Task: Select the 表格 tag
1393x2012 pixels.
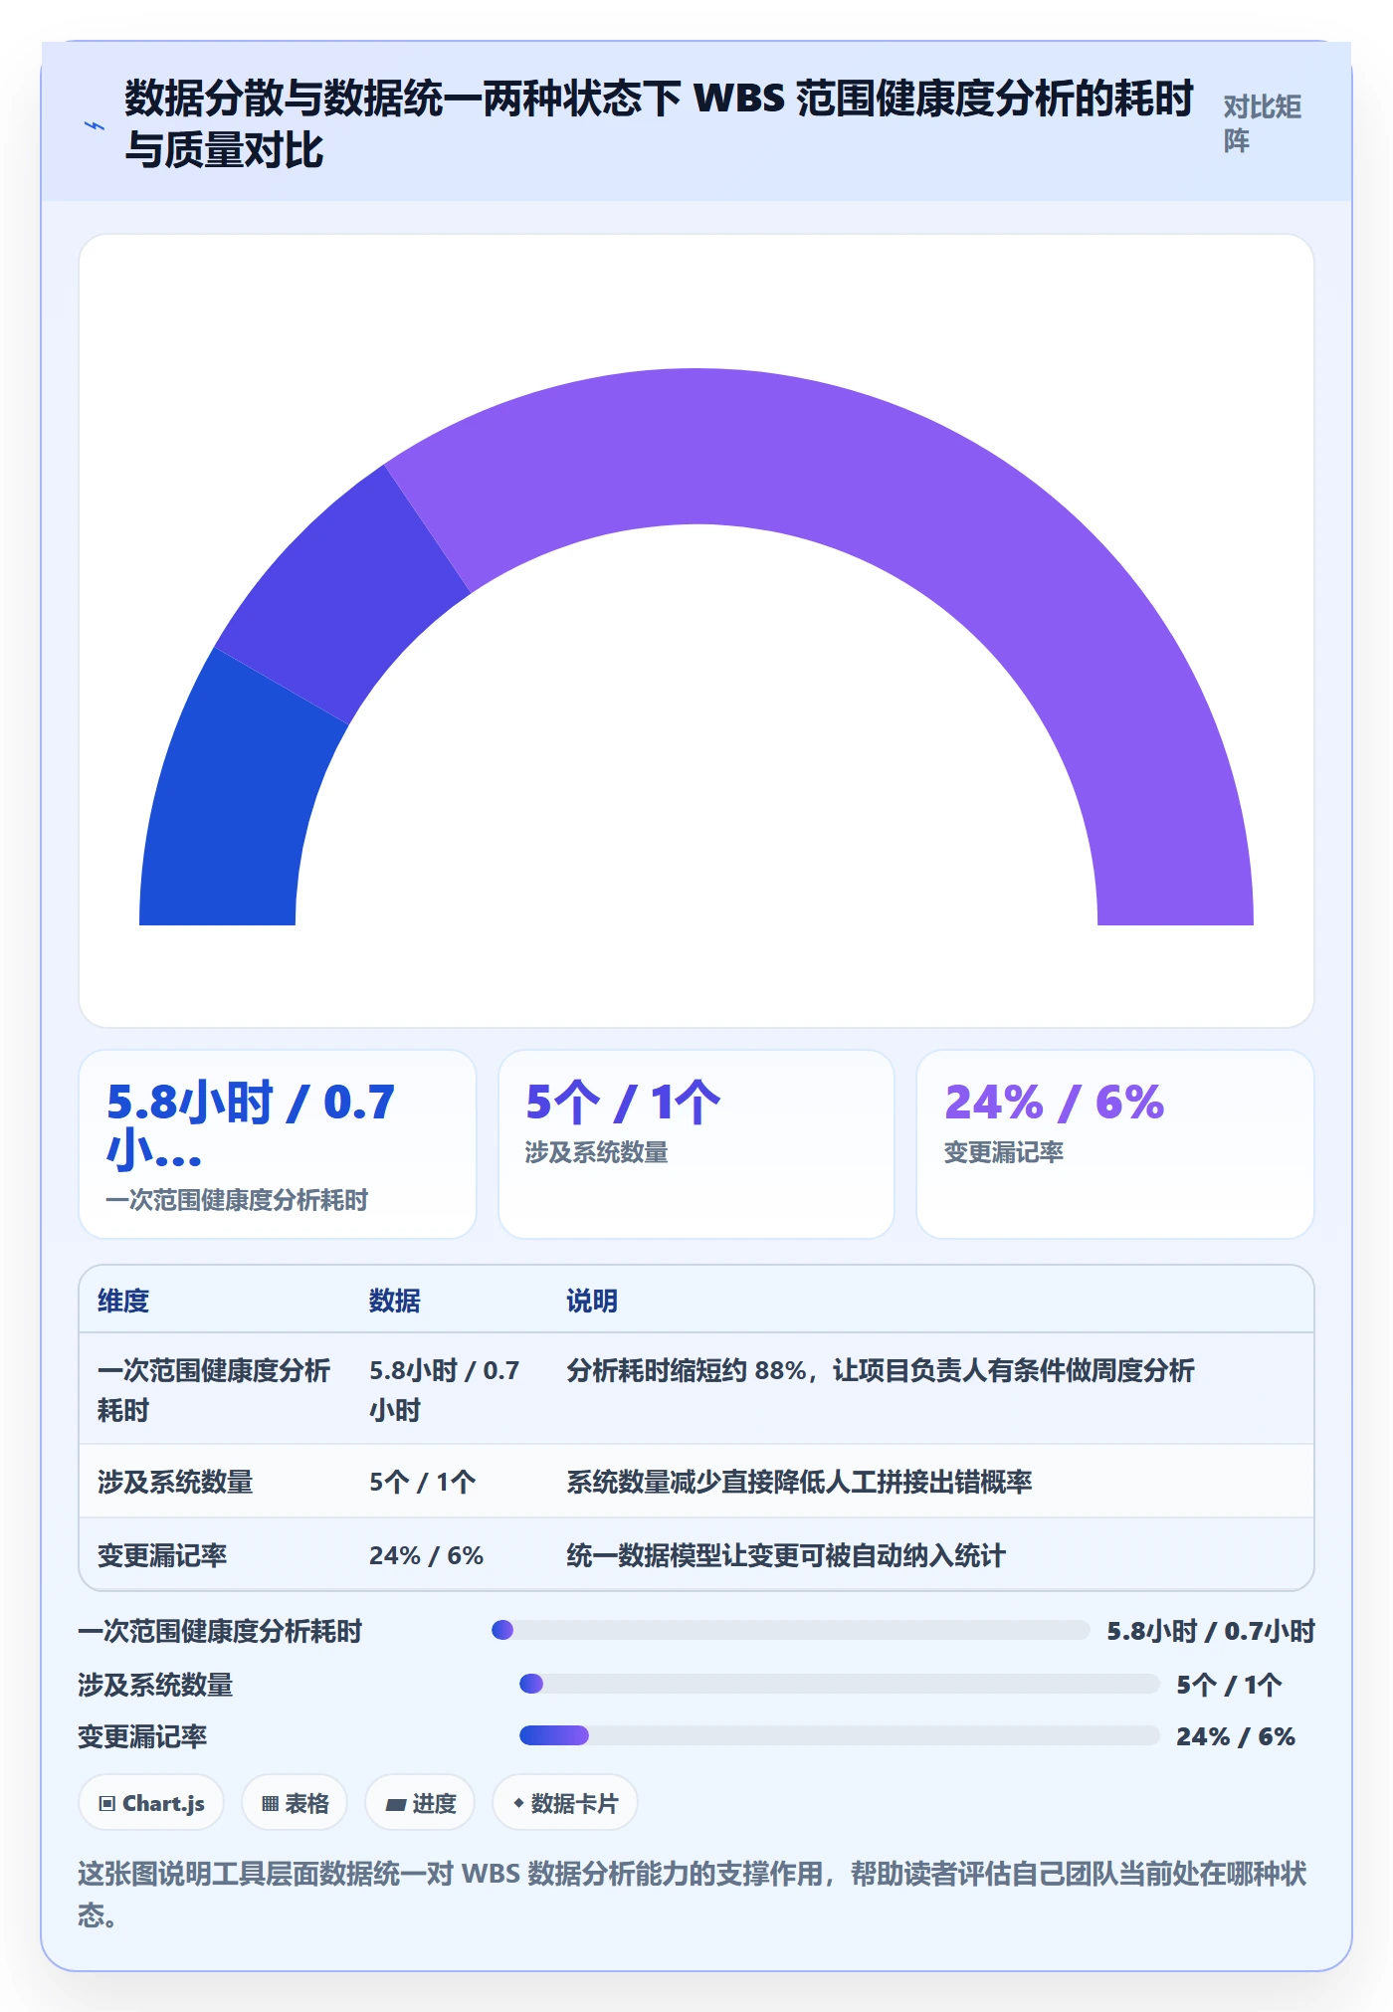Action: [x=295, y=1803]
